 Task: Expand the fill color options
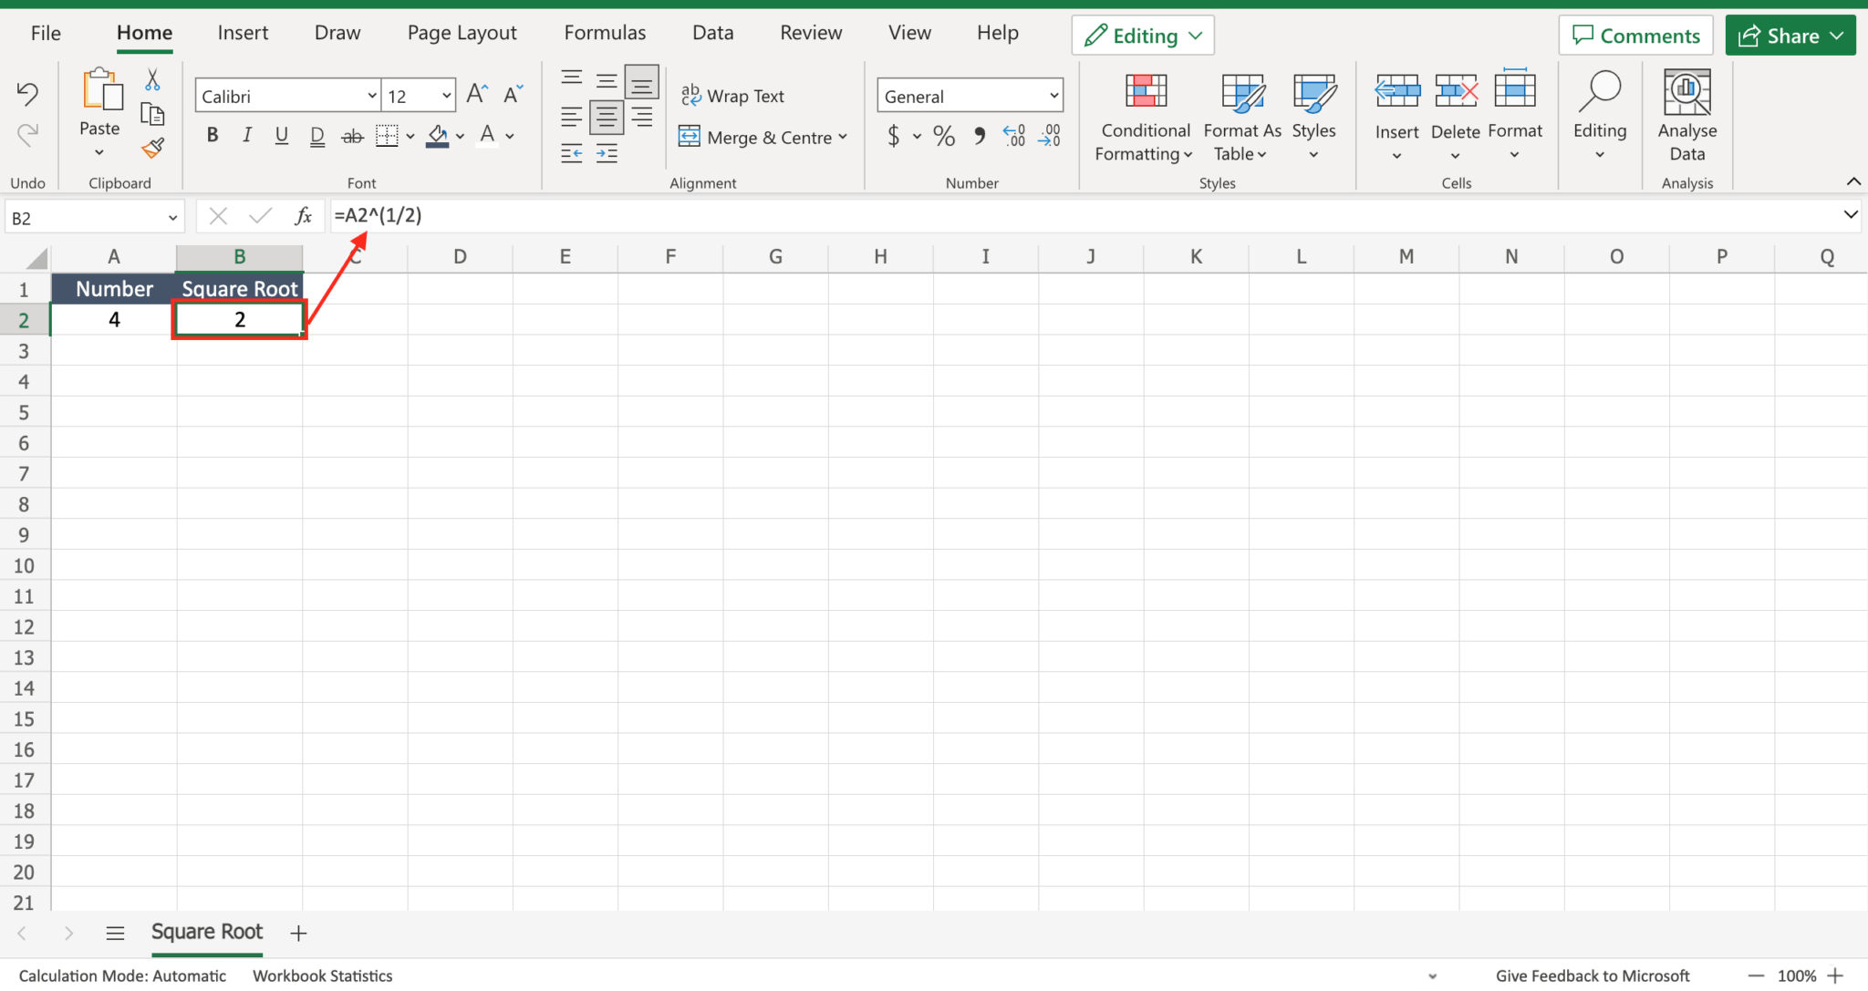click(461, 135)
